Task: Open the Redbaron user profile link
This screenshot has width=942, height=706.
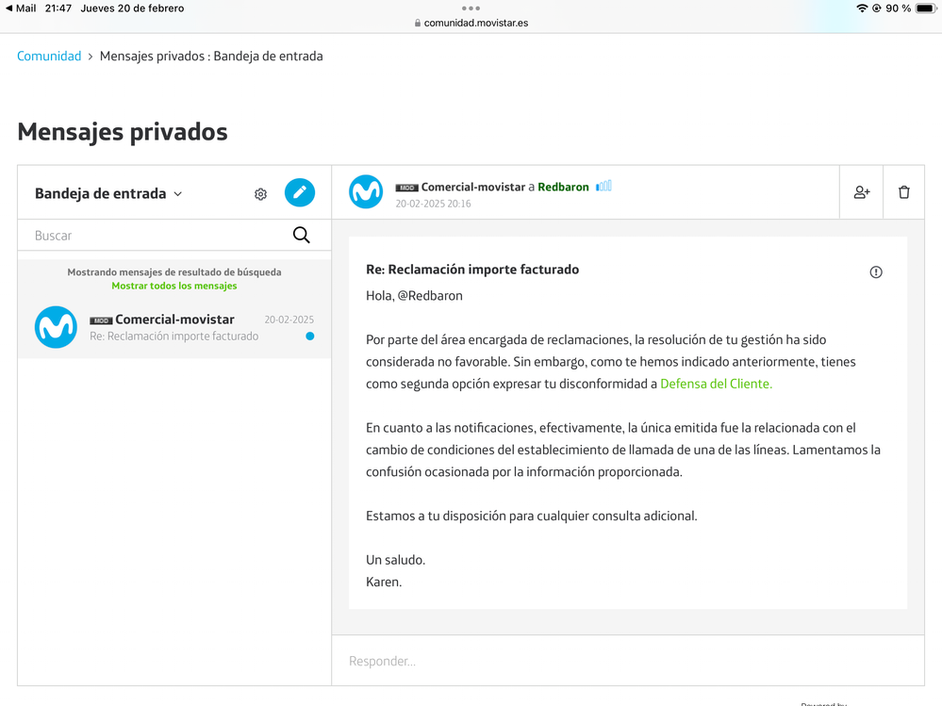Action: [563, 187]
